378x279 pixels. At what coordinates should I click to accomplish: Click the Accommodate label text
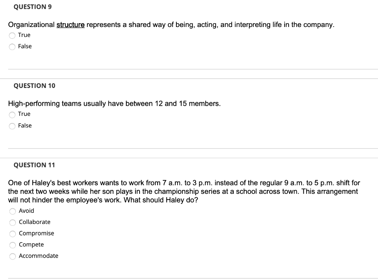click(39, 256)
